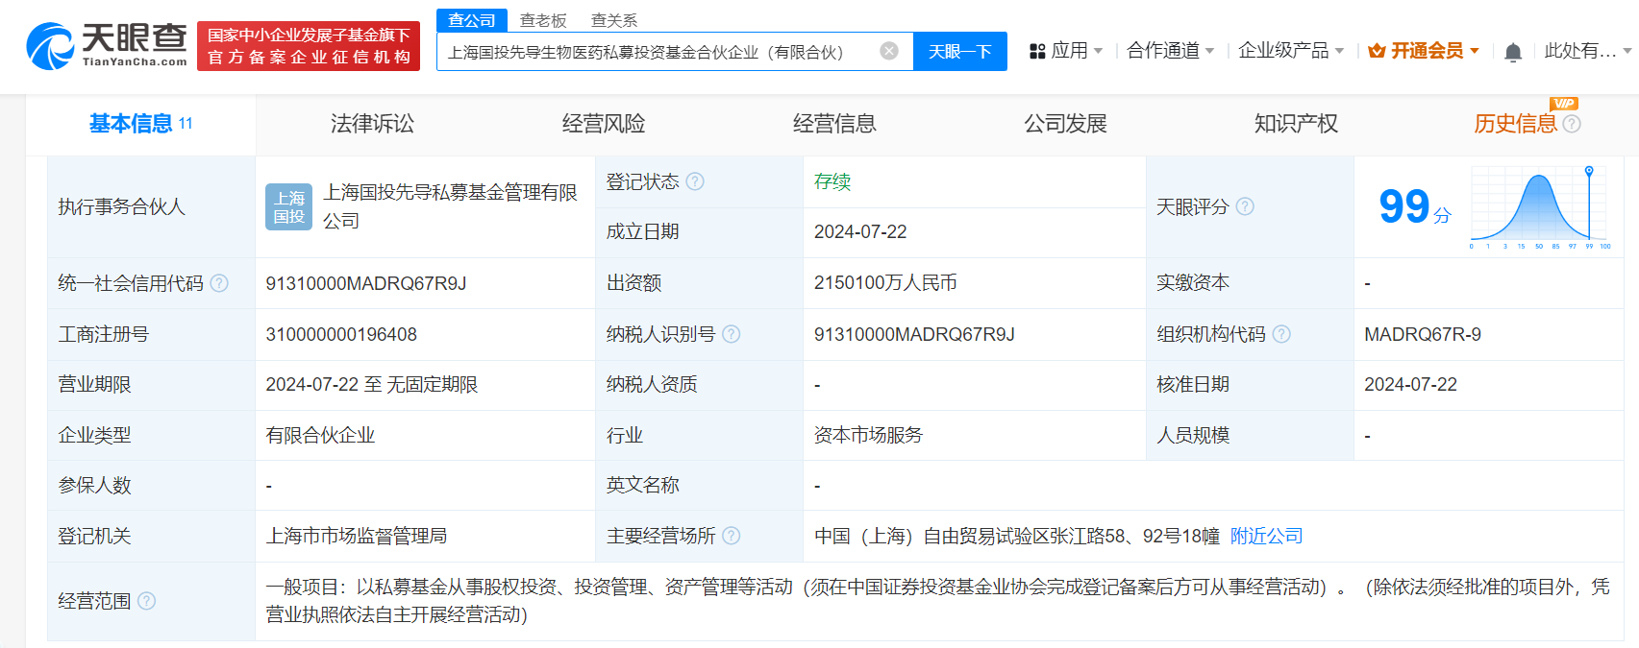Click help icon beside 统一社会信用代码
The height and width of the screenshot is (648, 1639).
pyautogui.click(x=219, y=283)
